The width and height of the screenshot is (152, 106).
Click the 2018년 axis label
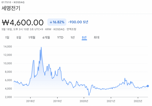point(30,101)
